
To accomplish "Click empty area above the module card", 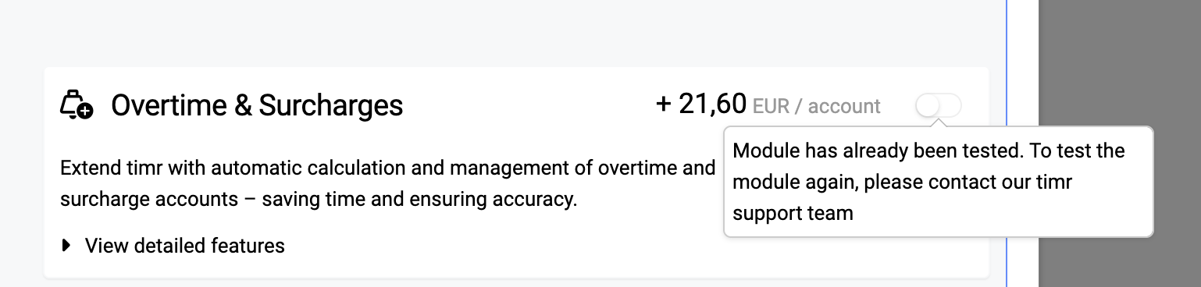I will tap(500, 33).
